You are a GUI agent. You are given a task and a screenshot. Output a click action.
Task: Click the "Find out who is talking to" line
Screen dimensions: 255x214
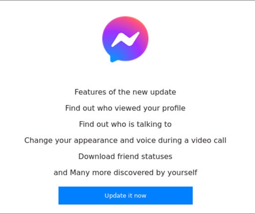(125, 124)
